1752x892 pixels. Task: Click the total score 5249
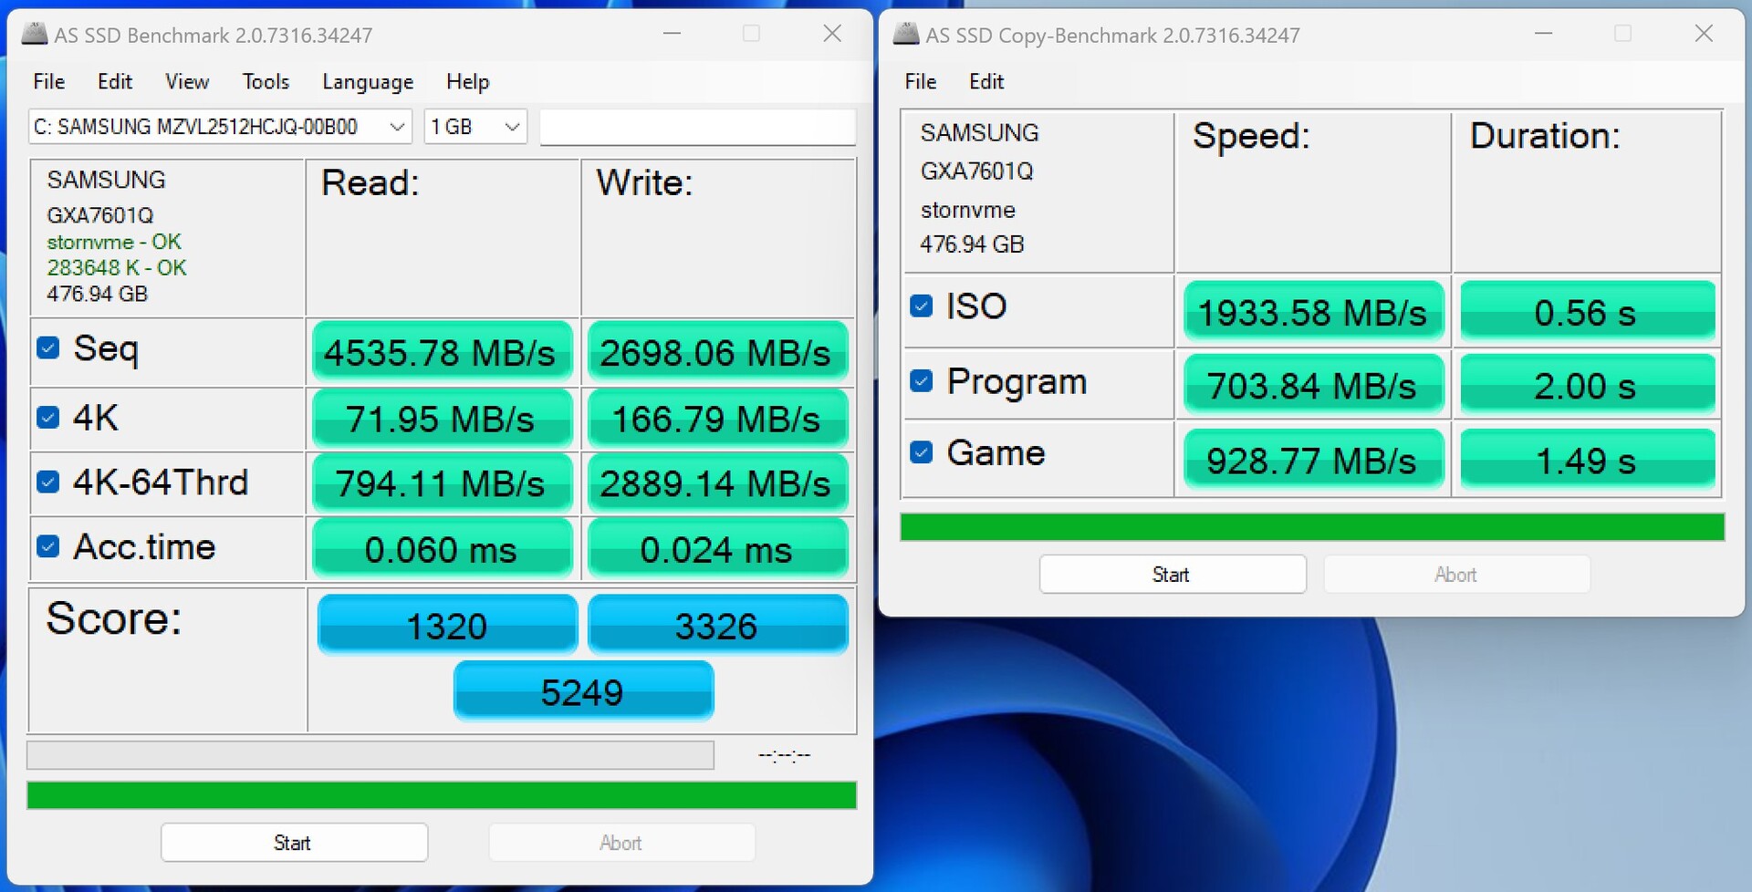coord(583,691)
